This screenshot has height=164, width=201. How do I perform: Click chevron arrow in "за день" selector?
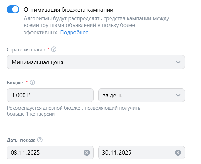tap(178, 95)
